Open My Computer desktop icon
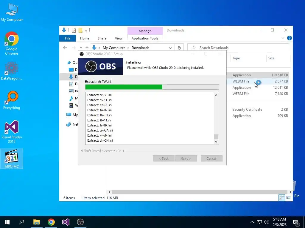305x228 pixels. 12,12
